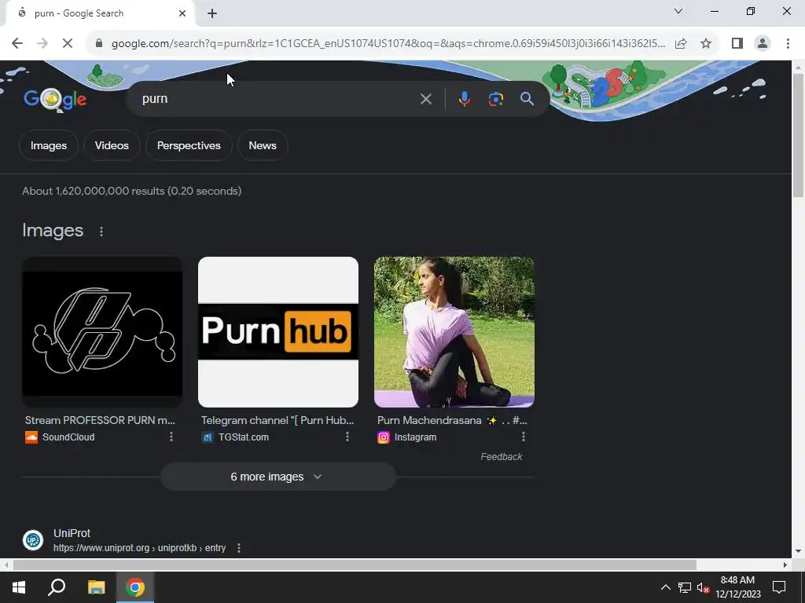The width and height of the screenshot is (805, 603).
Task: Click the Chrome taskbar icon
Action: point(135,587)
